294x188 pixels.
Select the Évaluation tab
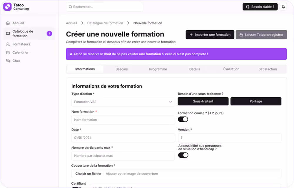[231, 69]
